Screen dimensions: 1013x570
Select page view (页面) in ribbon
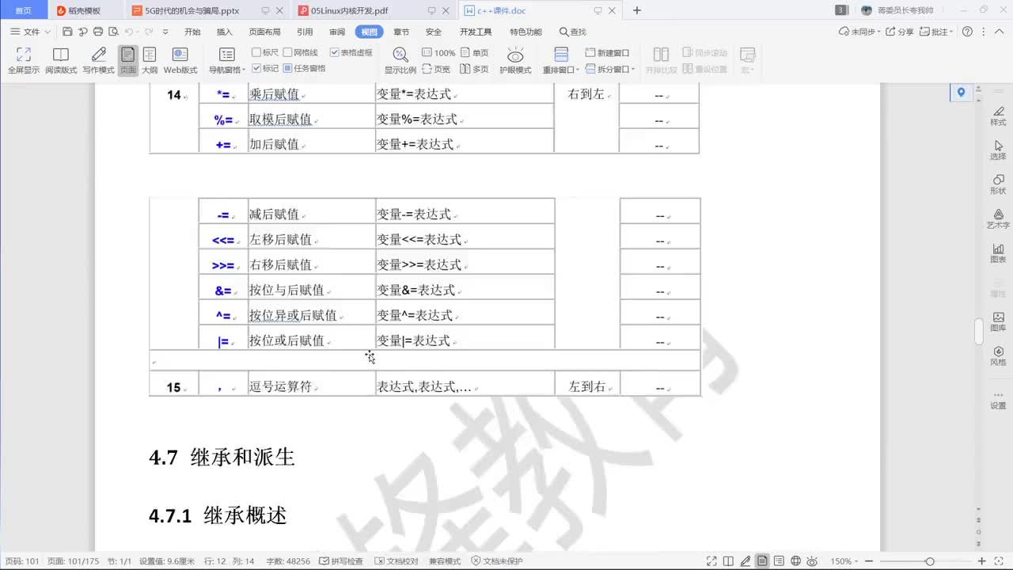[x=127, y=60]
